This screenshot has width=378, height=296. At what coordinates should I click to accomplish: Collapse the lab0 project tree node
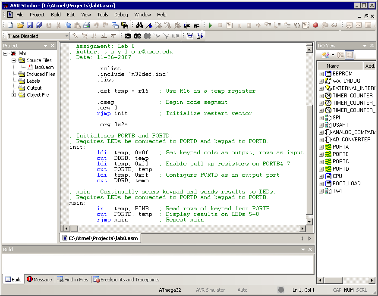click(x=5, y=53)
